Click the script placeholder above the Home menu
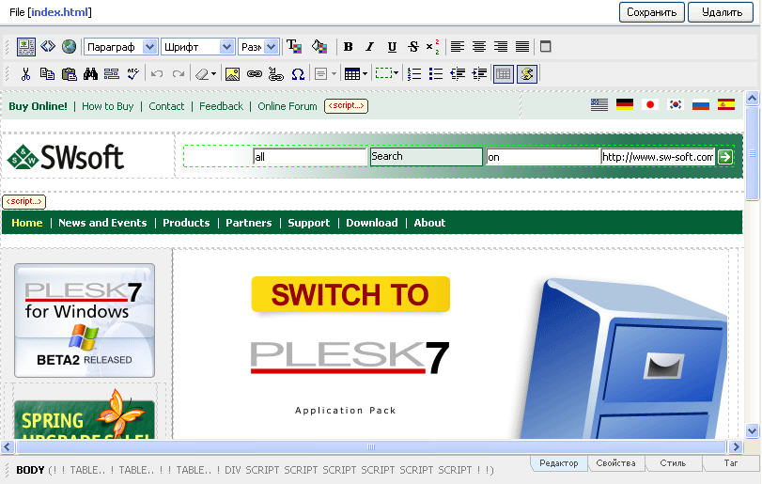Viewport: 762px width, 484px height. pos(23,201)
